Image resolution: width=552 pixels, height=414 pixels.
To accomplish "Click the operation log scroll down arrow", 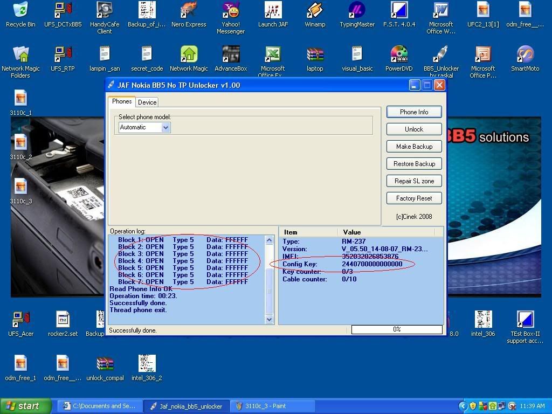I will [270, 319].
